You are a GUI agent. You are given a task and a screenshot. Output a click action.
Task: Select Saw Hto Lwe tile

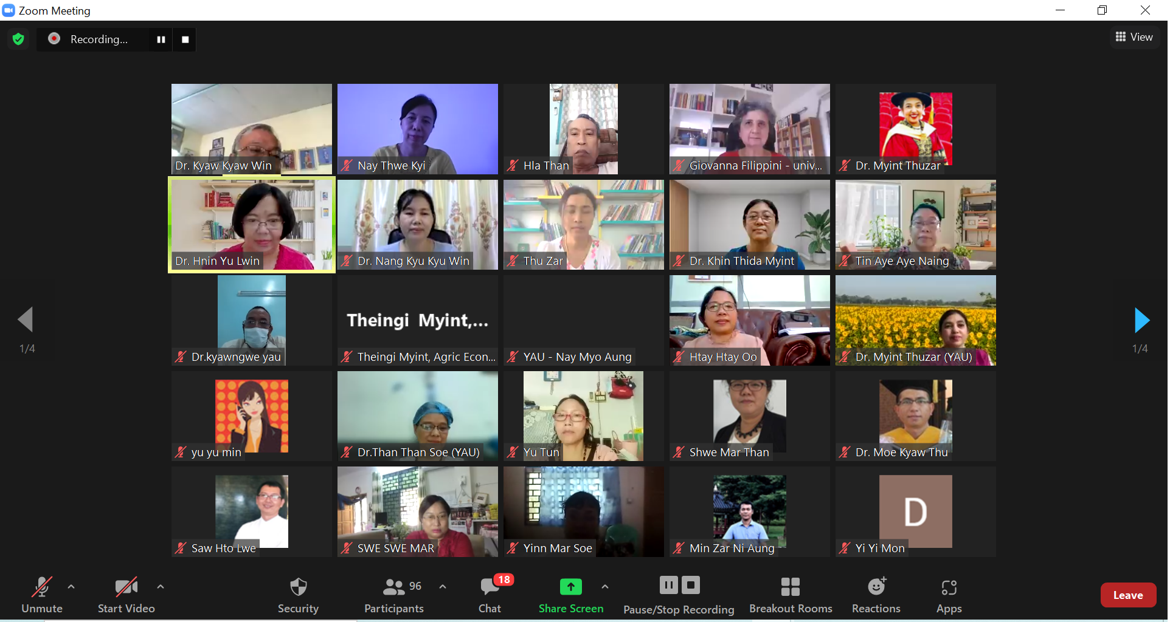tap(251, 512)
